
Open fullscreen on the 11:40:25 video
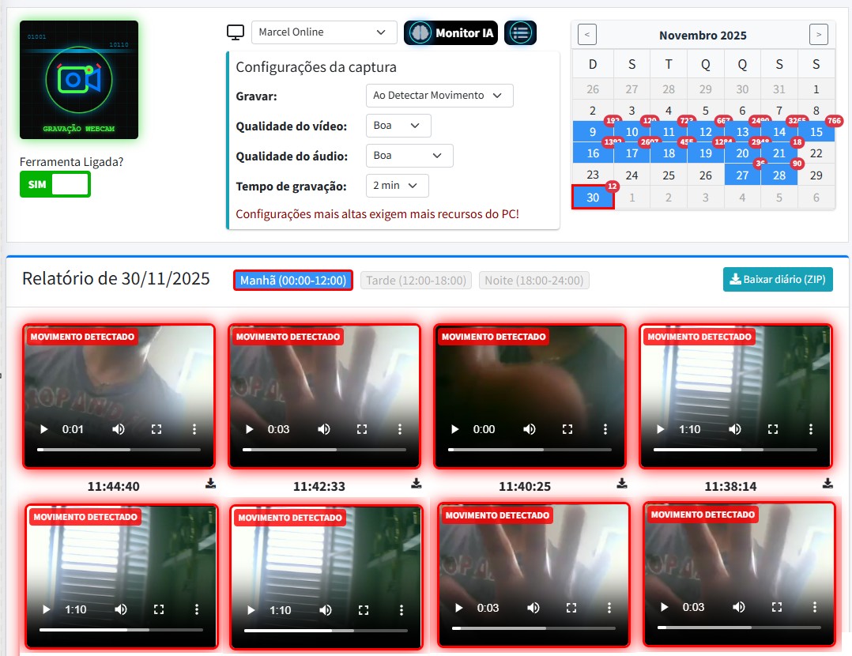pos(567,429)
